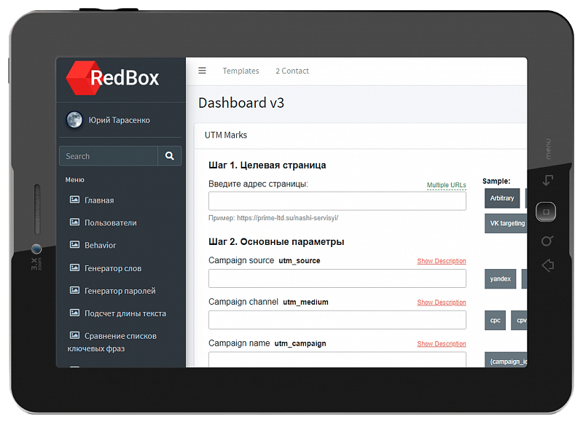Open the Templates item in top navigation
This screenshot has width=583, height=422.
point(240,71)
